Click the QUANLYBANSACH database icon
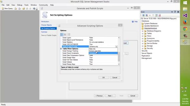 coord(142,26)
